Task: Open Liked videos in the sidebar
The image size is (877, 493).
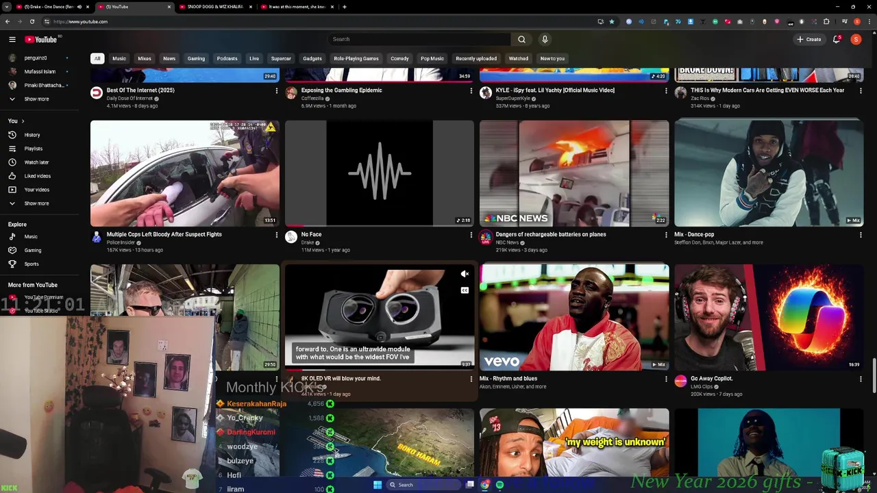Action: [x=38, y=176]
